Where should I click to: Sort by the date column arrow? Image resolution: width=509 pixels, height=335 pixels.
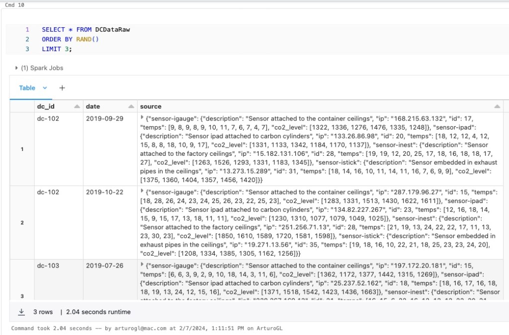click(131, 107)
